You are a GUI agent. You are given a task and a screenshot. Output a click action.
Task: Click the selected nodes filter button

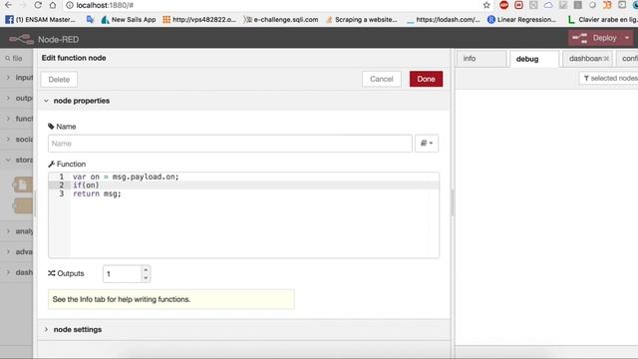[609, 78]
